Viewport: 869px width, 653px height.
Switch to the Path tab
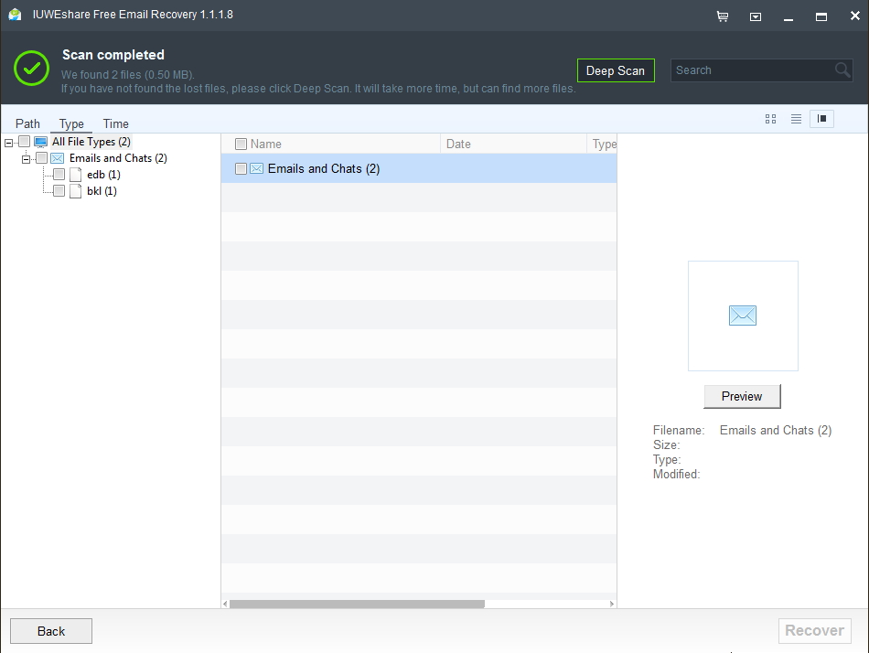(x=27, y=123)
